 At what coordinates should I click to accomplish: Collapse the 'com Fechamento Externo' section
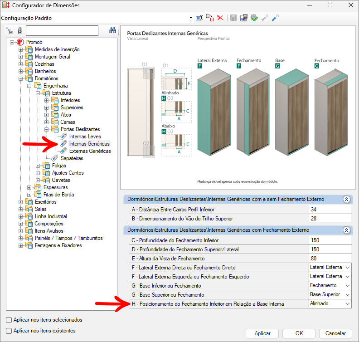(x=346, y=230)
